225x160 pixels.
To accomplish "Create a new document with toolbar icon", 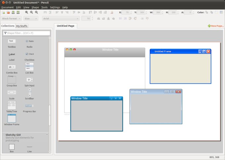I will point(3,13).
